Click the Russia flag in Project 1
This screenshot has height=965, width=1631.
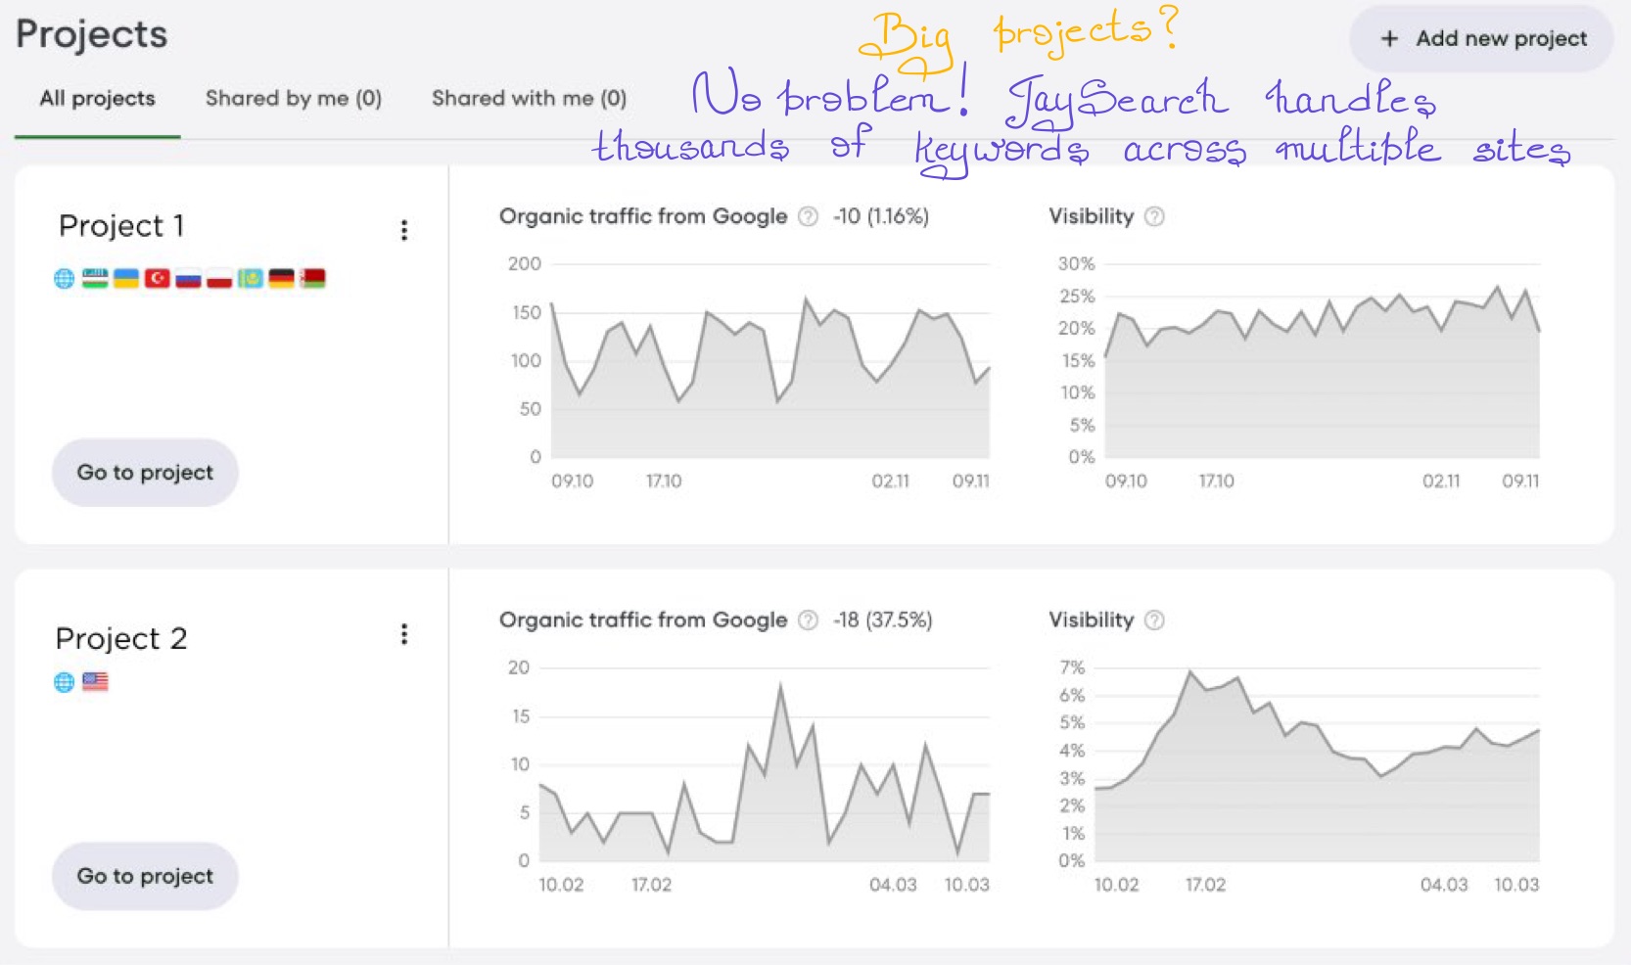[188, 277]
